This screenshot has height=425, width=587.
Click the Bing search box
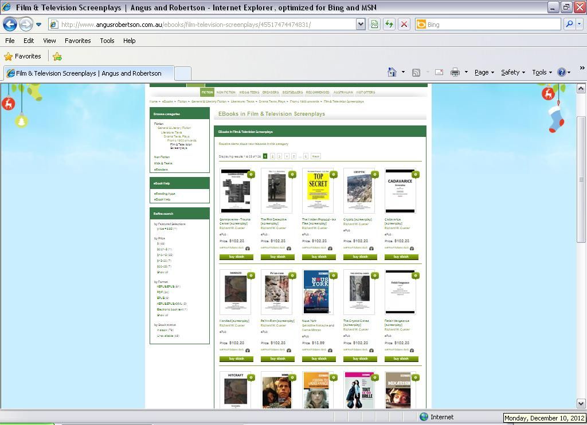[x=488, y=25]
